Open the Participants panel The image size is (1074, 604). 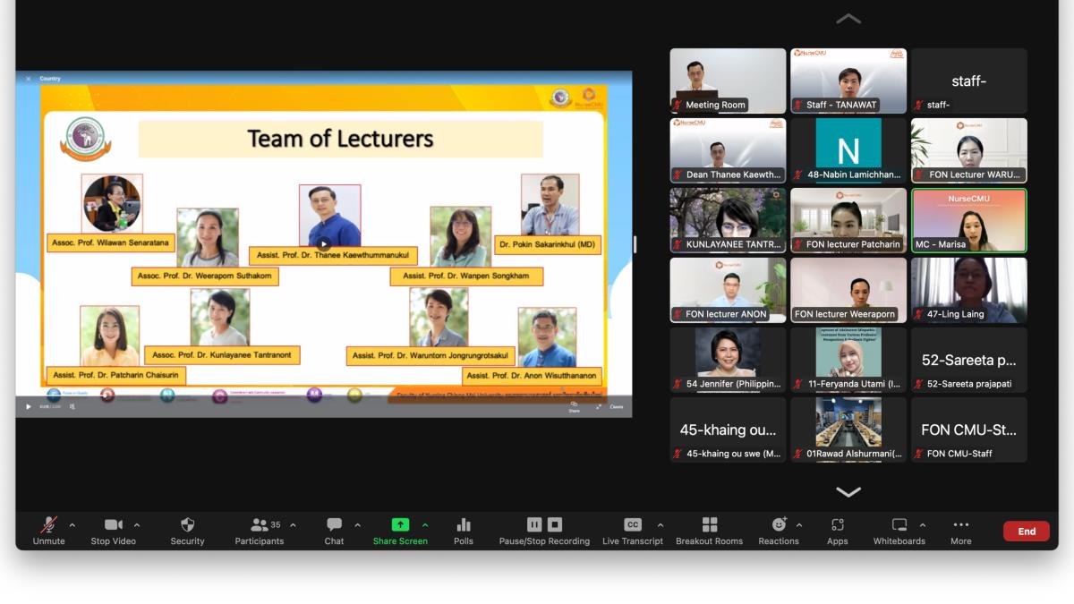pos(260,530)
